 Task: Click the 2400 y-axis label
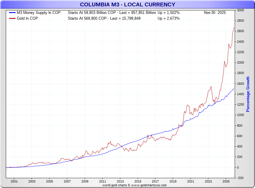(241, 42)
